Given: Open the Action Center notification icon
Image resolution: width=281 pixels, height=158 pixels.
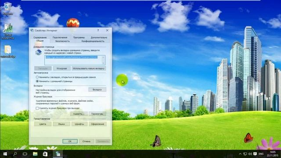Looking at the screenshot, I should point(255,154).
